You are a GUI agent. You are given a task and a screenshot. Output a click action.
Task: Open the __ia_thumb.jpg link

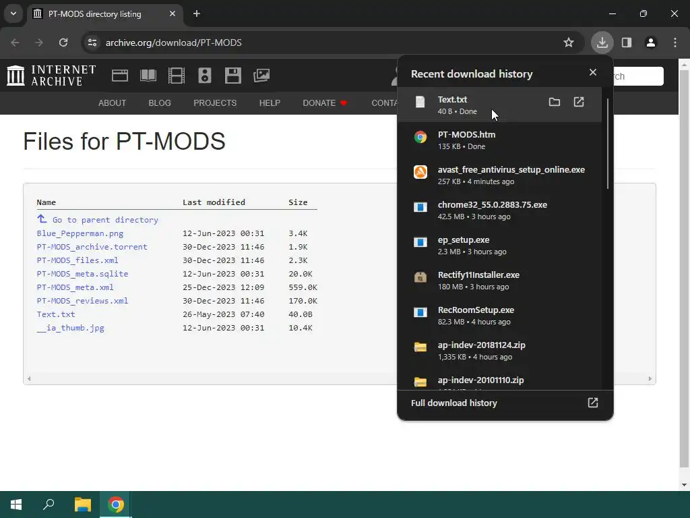coord(70,328)
